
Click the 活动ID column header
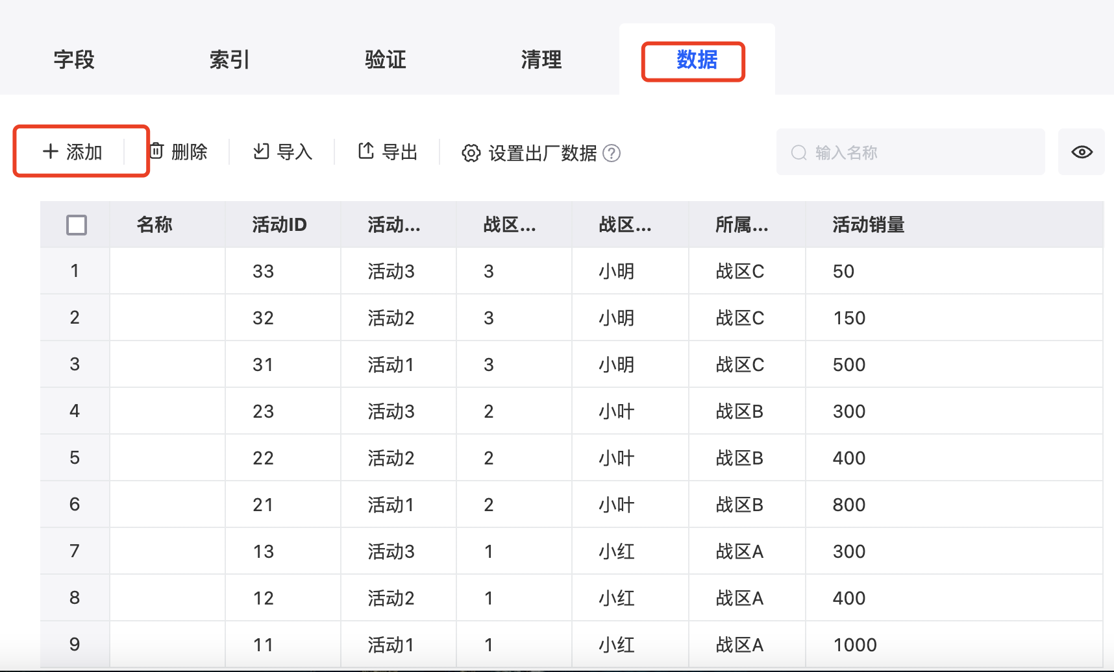click(279, 225)
